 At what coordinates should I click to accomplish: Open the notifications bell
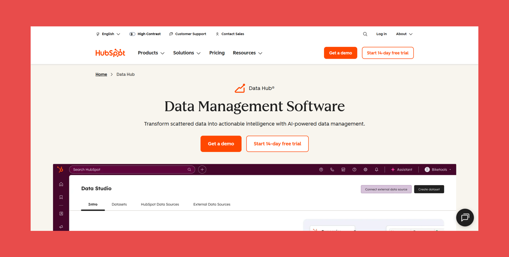tap(377, 169)
